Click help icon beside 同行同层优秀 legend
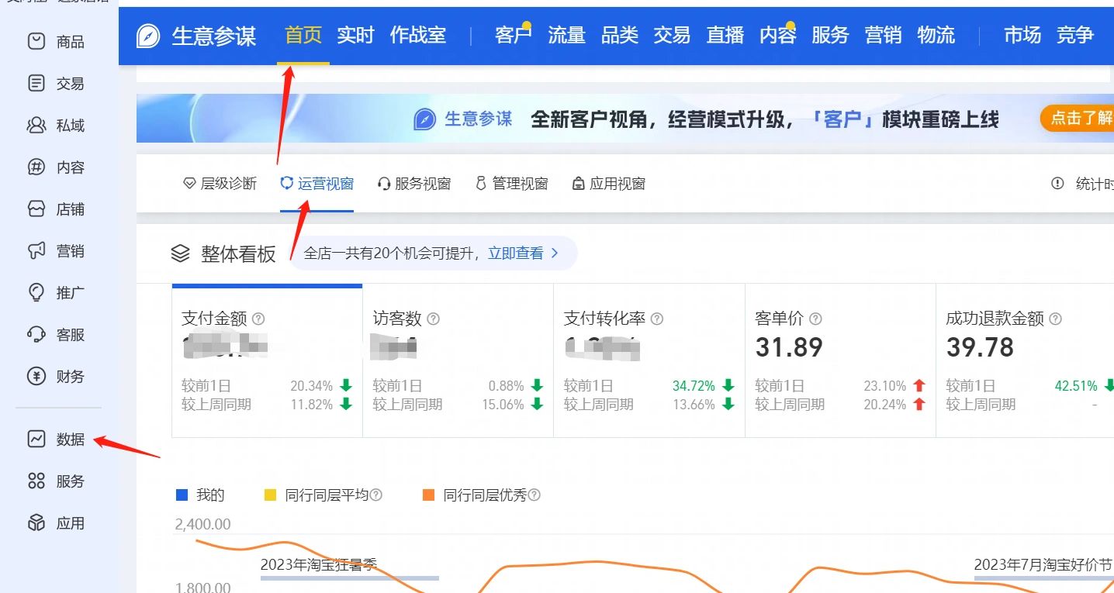Screen dimensions: 1114x593 (x=535, y=495)
